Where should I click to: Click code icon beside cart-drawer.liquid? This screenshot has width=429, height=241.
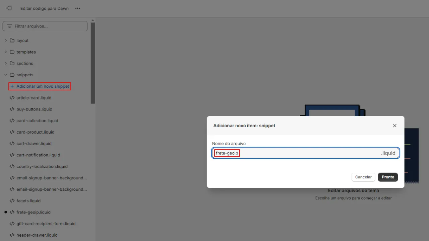pos(12,143)
